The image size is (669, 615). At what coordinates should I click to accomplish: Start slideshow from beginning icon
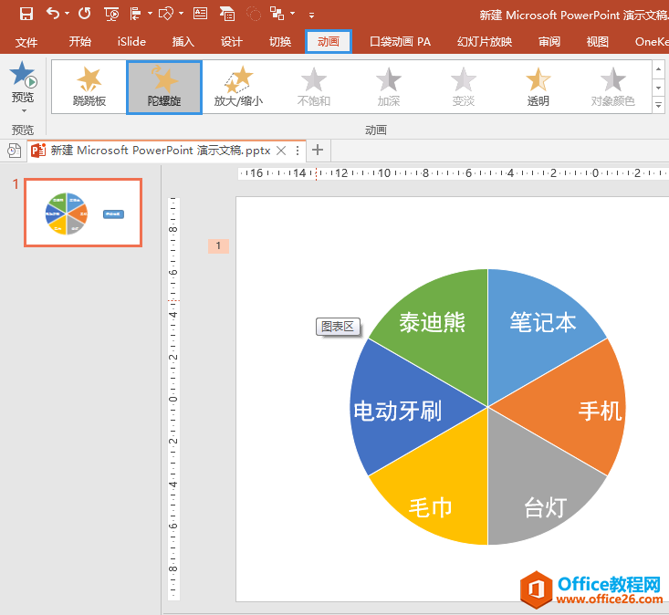[111, 14]
